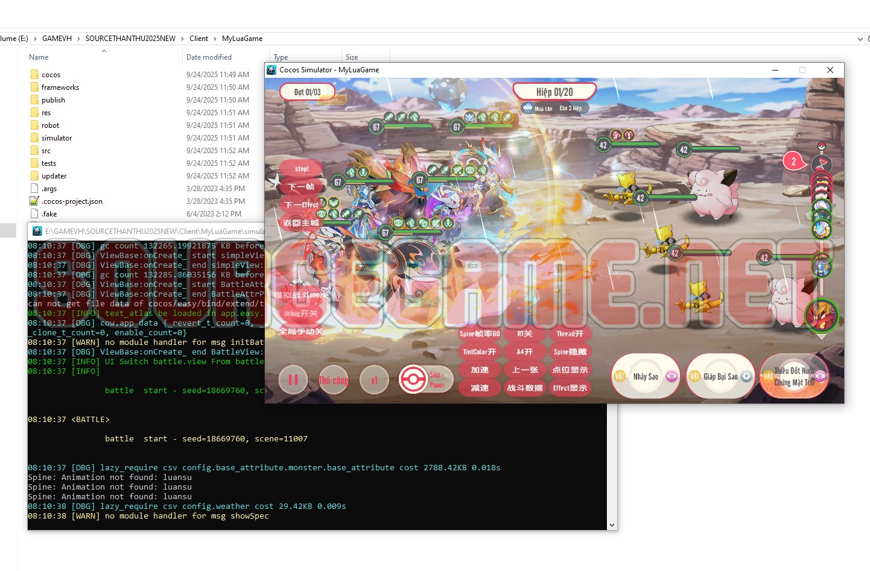The image size is (870, 571).
Task: Sort files by Date modified column
Action: pos(209,57)
